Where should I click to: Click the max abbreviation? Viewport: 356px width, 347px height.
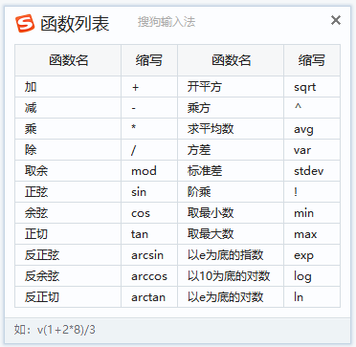coord(305,235)
